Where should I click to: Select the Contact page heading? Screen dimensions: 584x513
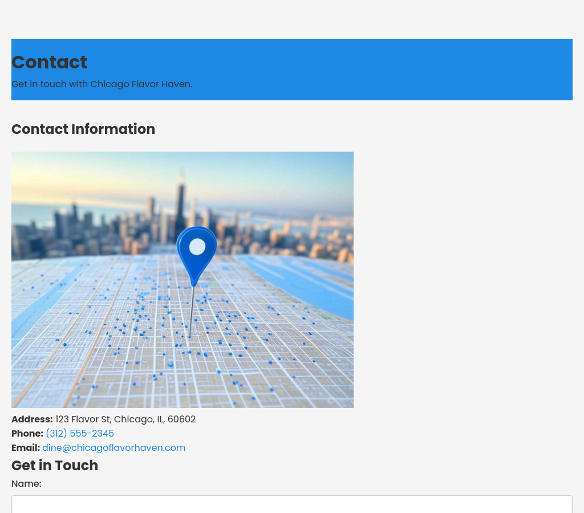tap(49, 62)
